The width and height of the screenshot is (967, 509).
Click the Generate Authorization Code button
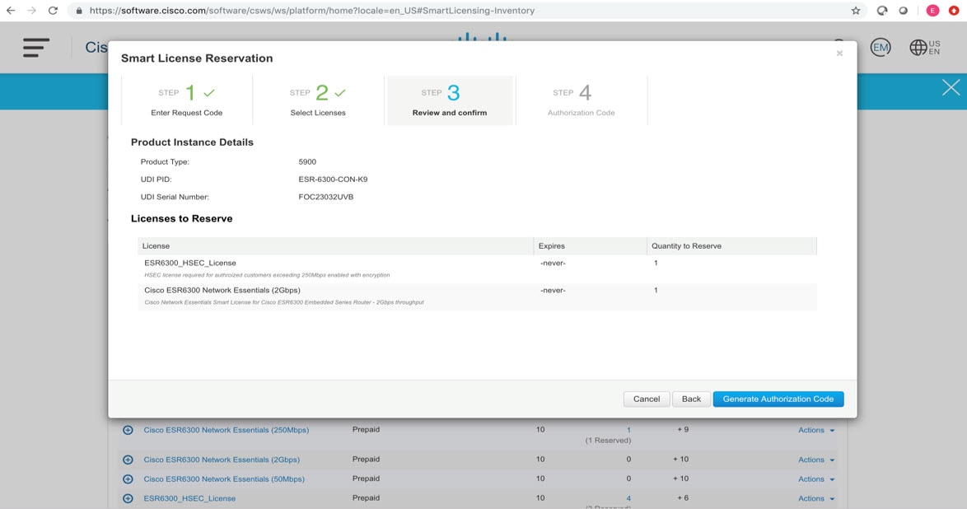click(x=778, y=399)
